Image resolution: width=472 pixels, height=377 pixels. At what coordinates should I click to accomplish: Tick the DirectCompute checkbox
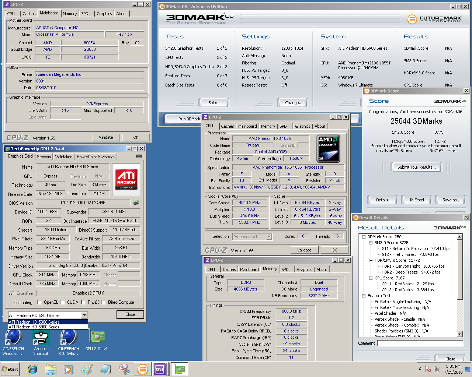coord(104,302)
